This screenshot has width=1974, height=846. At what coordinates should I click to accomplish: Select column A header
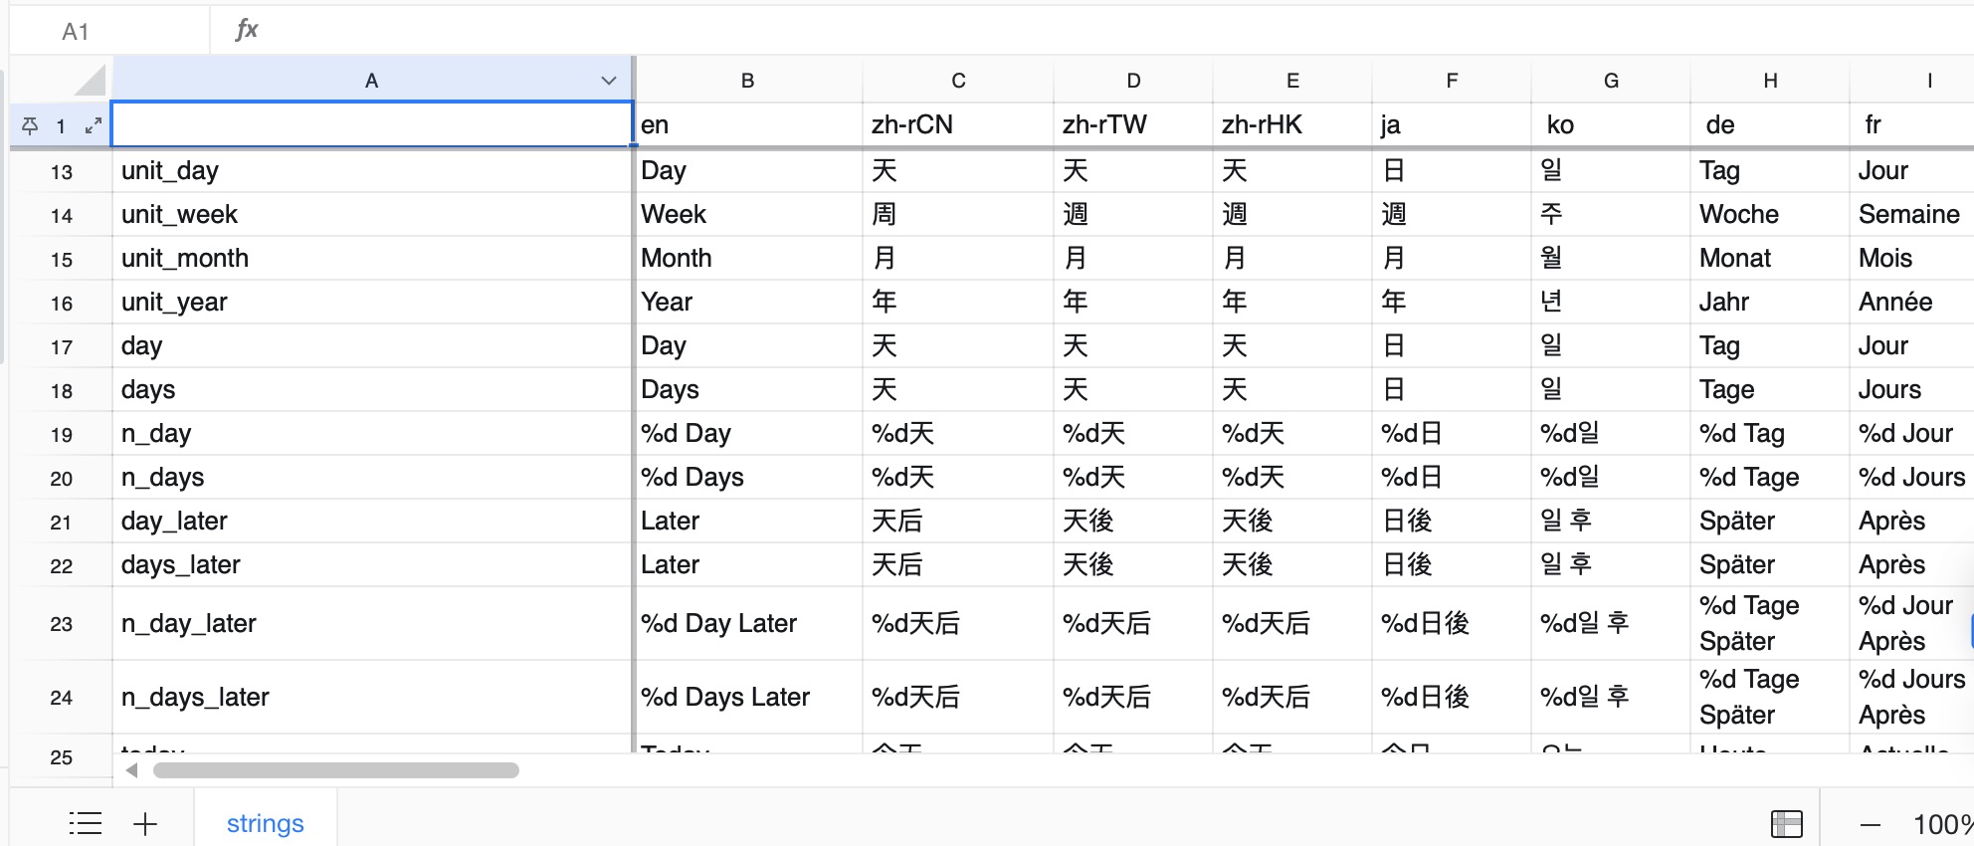click(x=371, y=81)
